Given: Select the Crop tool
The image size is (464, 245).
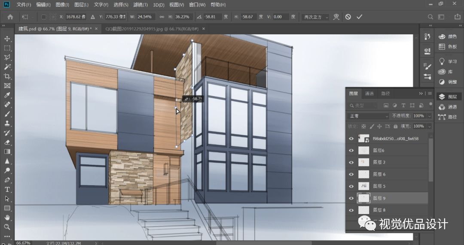Looking at the screenshot, I should coord(7,76).
